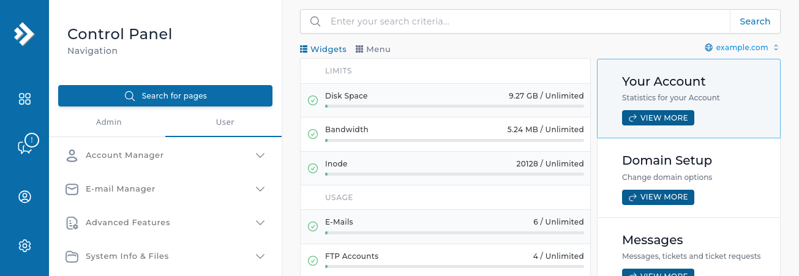Open the dashboard grid icon in sidebar
The height and width of the screenshot is (276, 799).
(24, 99)
